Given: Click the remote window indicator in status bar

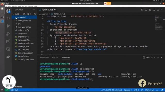Looking at the screenshot, I should 7,90.
